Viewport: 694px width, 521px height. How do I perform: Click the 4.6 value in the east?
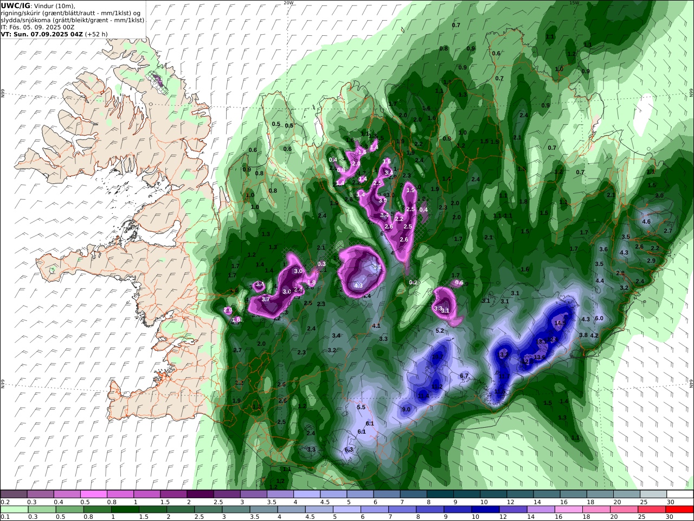pos(646,221)
